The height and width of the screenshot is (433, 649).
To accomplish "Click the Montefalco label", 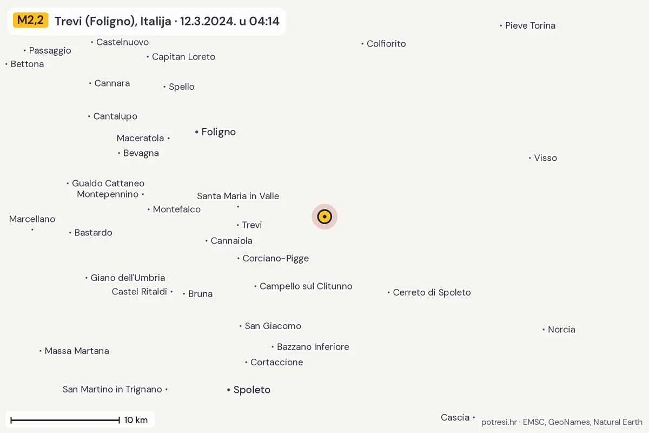I will click(177, 209).
